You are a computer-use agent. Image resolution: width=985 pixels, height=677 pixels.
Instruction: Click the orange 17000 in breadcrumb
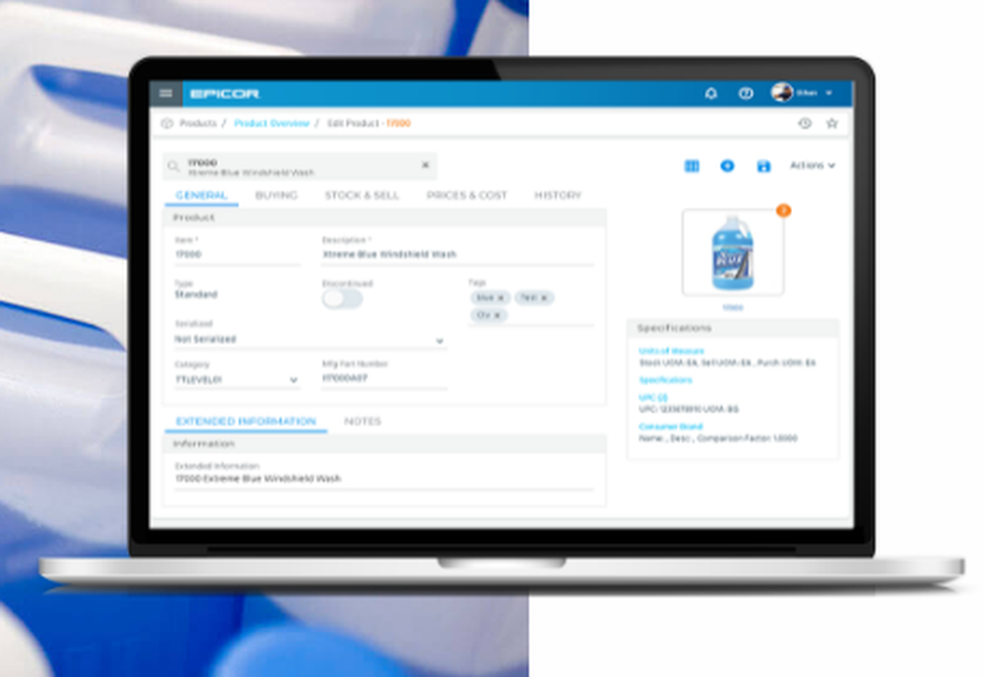tap(398, 123)
